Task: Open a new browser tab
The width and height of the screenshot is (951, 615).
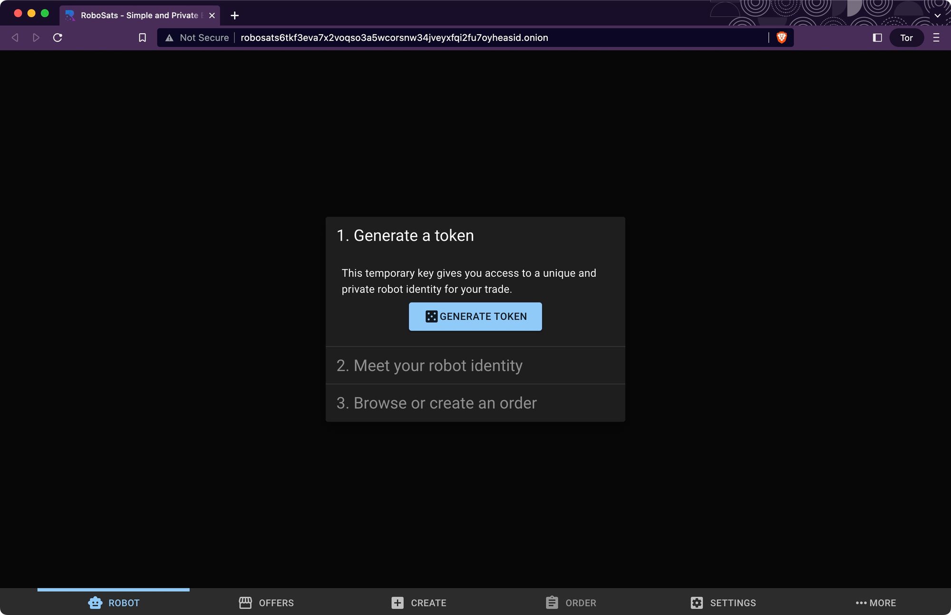Action: tap(234, 15)
